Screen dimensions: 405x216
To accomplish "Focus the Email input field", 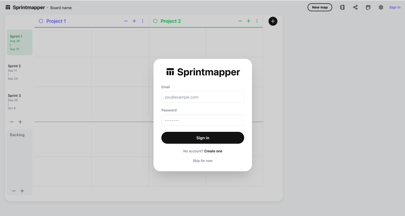I will pyautogui.click(x=202, y=97).
